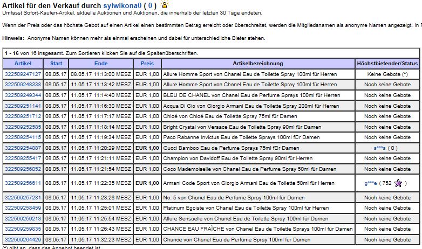Sort table by Start column header
422x249 pixels.
[x=56, y=64]
